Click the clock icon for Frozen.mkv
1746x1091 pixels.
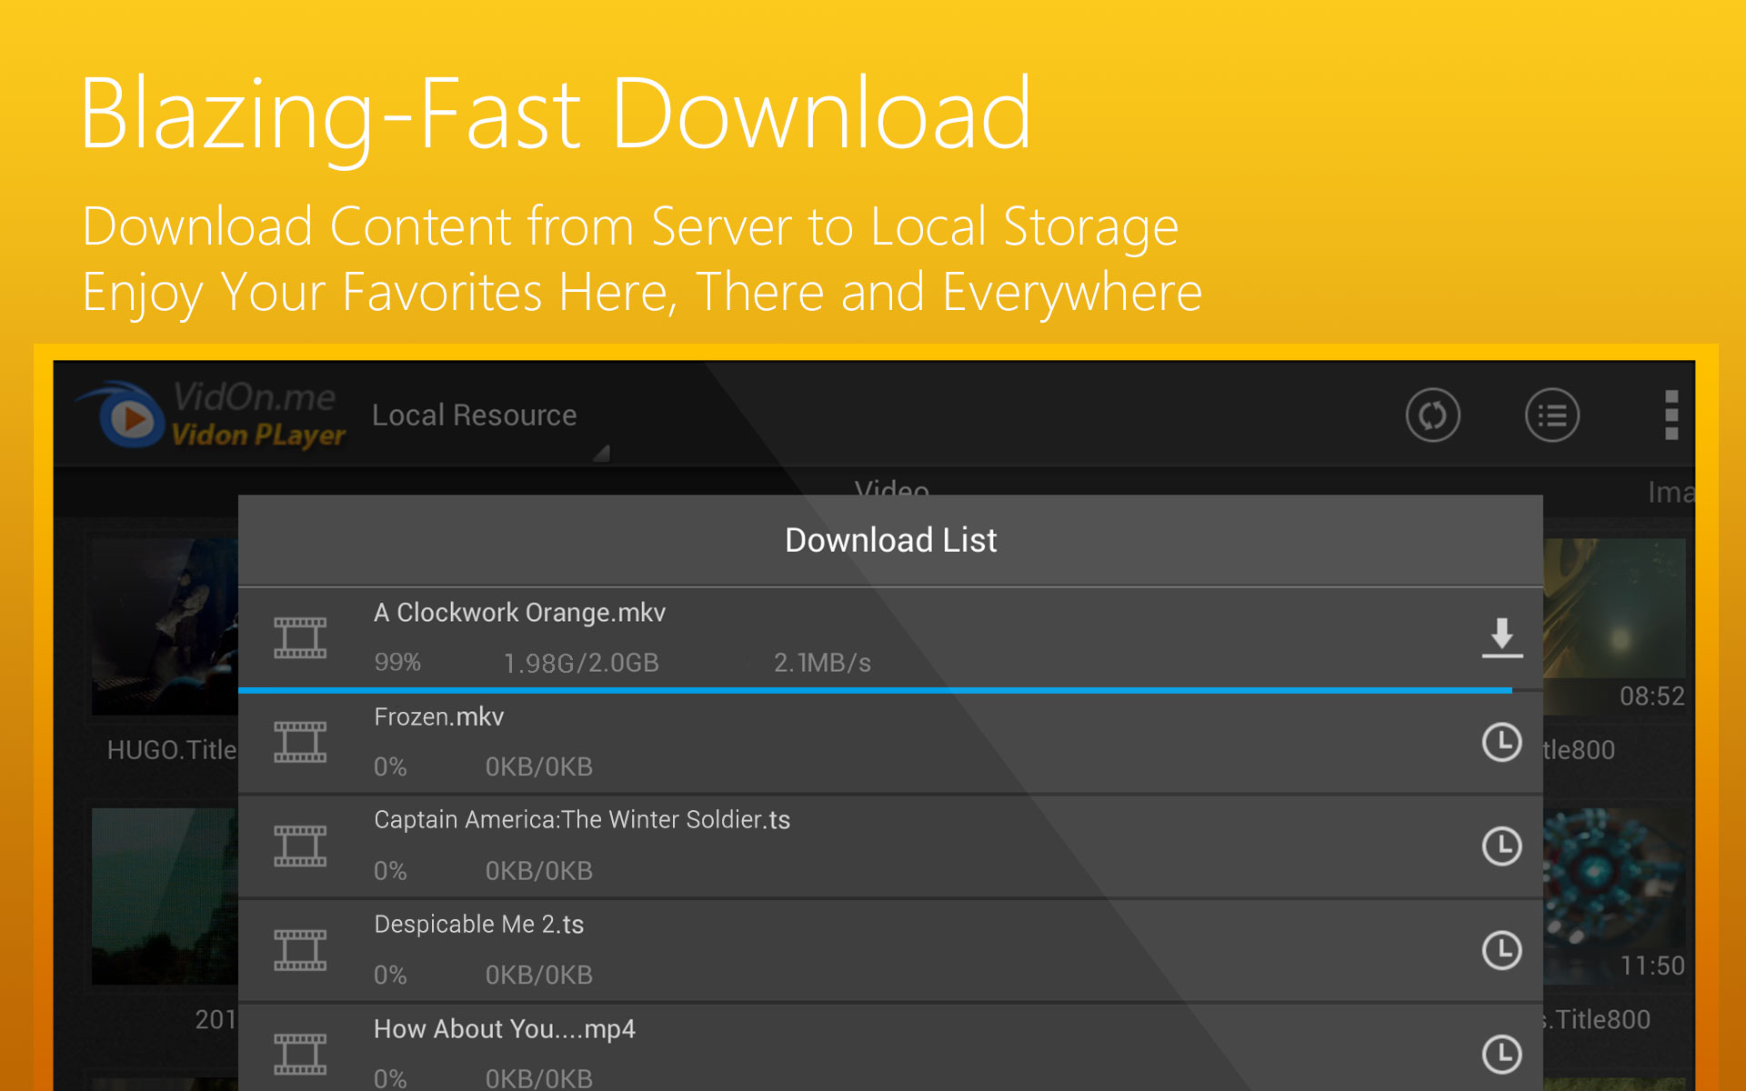(x=1501, y=742)
